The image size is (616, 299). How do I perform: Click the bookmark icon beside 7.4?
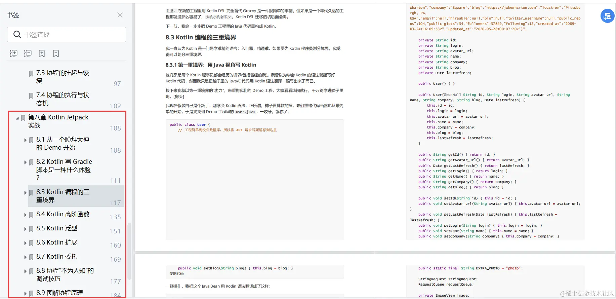pyautogui.click(x=31, y=96)
